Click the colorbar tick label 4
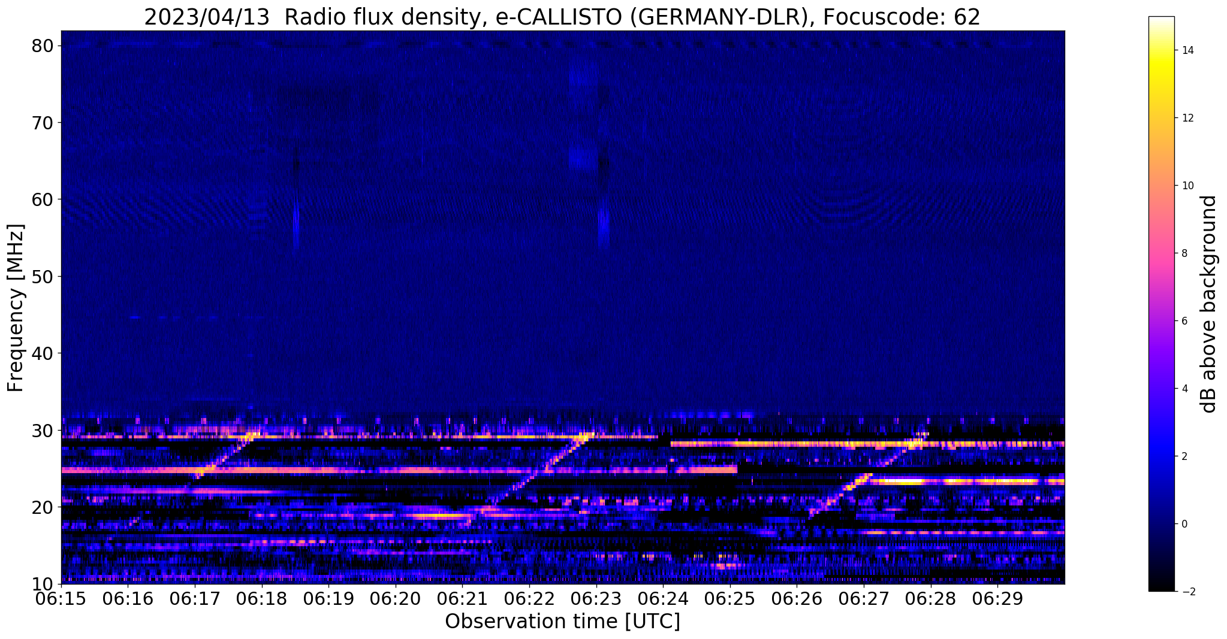 pyautogui.click(x=1184, y=389)
